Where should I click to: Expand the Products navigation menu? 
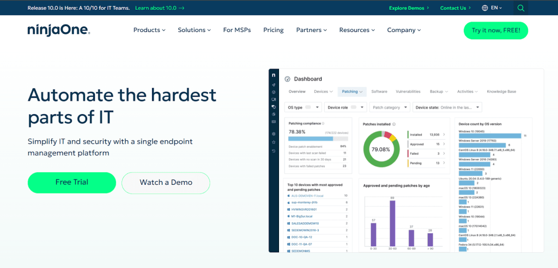tap(149, 30)
